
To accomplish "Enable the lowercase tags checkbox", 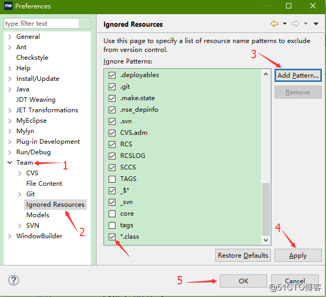I will click(x=112, y=225).
